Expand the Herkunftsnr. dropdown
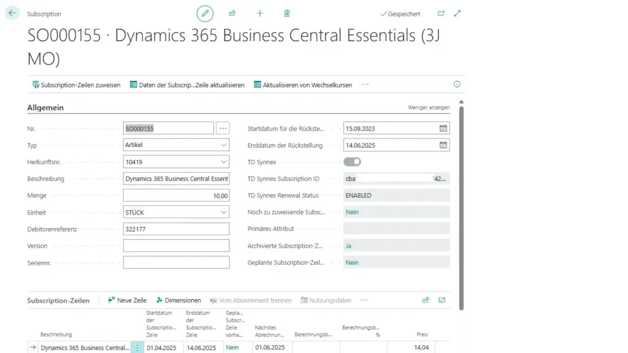628x353 pixels. click(x=223, y=162)
